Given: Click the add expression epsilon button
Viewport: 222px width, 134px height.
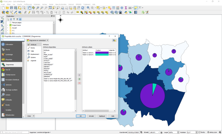Looking at the screenshot, I should click(x=79, y=75).
